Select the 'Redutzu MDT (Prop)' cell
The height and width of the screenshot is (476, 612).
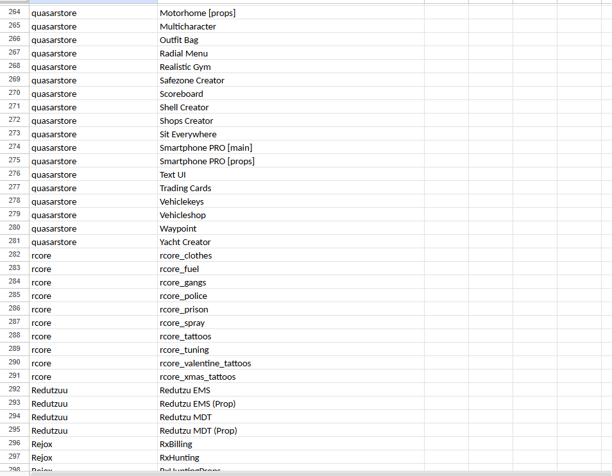point(291,430)
